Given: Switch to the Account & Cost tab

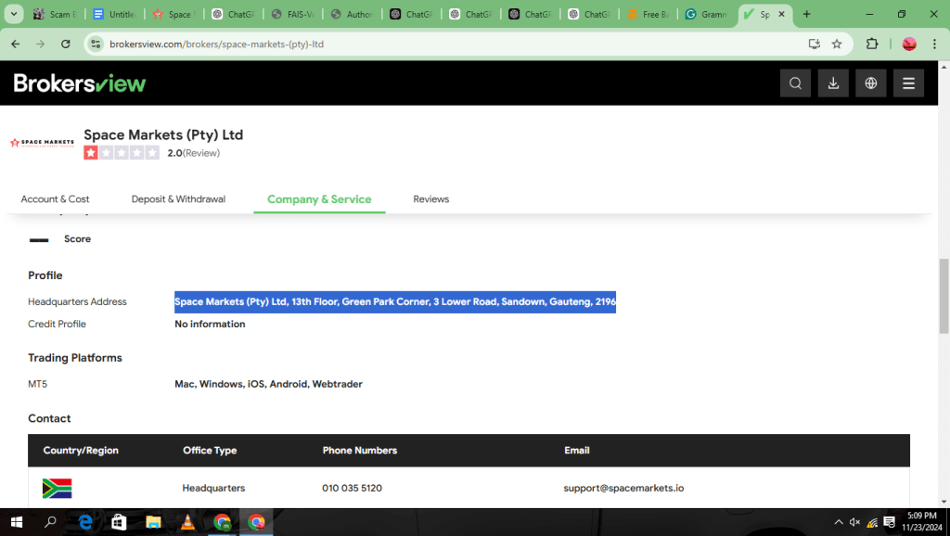Looking at the screenshot, I should pyautogui.click(x=55, y=198).
